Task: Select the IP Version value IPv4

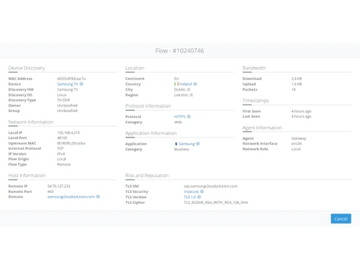Action: tap(61, 154)
